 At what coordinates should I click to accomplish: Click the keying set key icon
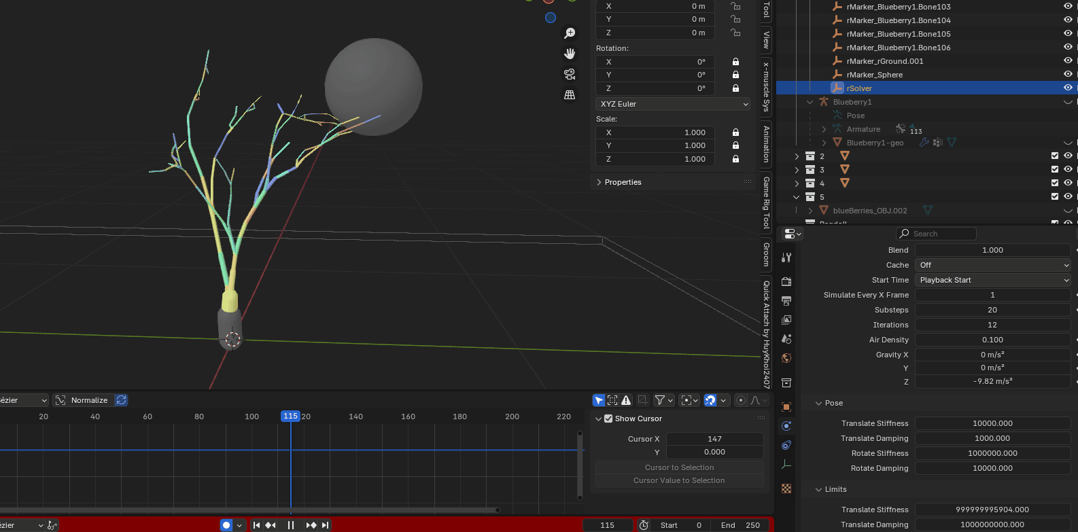pyautogui.click(x=52, y=525)
